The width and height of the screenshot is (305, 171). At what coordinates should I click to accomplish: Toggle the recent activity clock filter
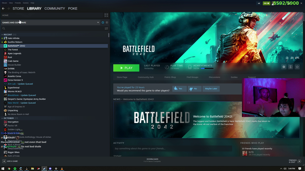point(103,22)
